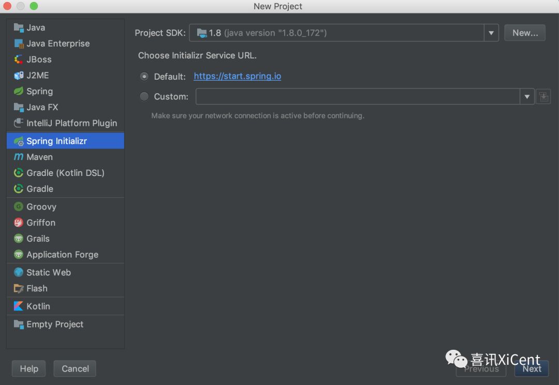Viewport: 559px width, 385px height.
Task: Click the Static Web globe icon
Action: click(19, 272)
